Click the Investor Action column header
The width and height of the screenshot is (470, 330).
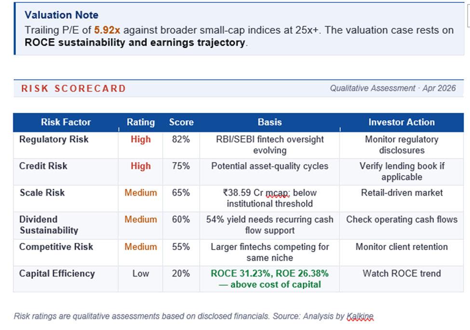click(x=401, y=122)
